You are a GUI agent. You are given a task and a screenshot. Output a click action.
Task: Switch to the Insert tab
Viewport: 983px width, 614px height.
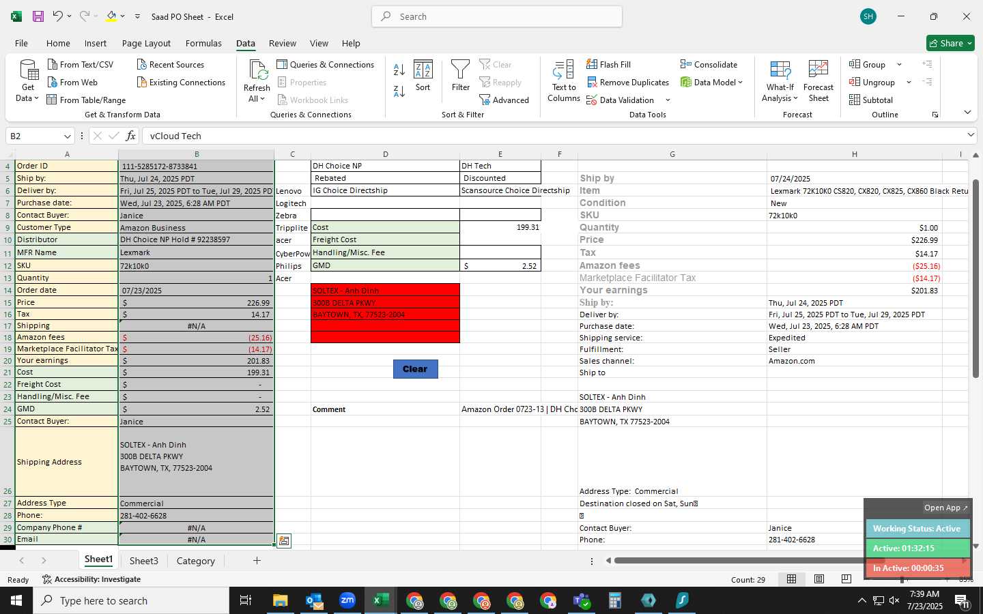pyautogui.click(x=96, y=43)
